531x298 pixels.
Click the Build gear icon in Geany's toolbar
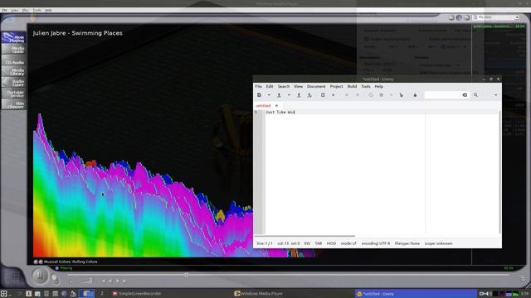382,95
